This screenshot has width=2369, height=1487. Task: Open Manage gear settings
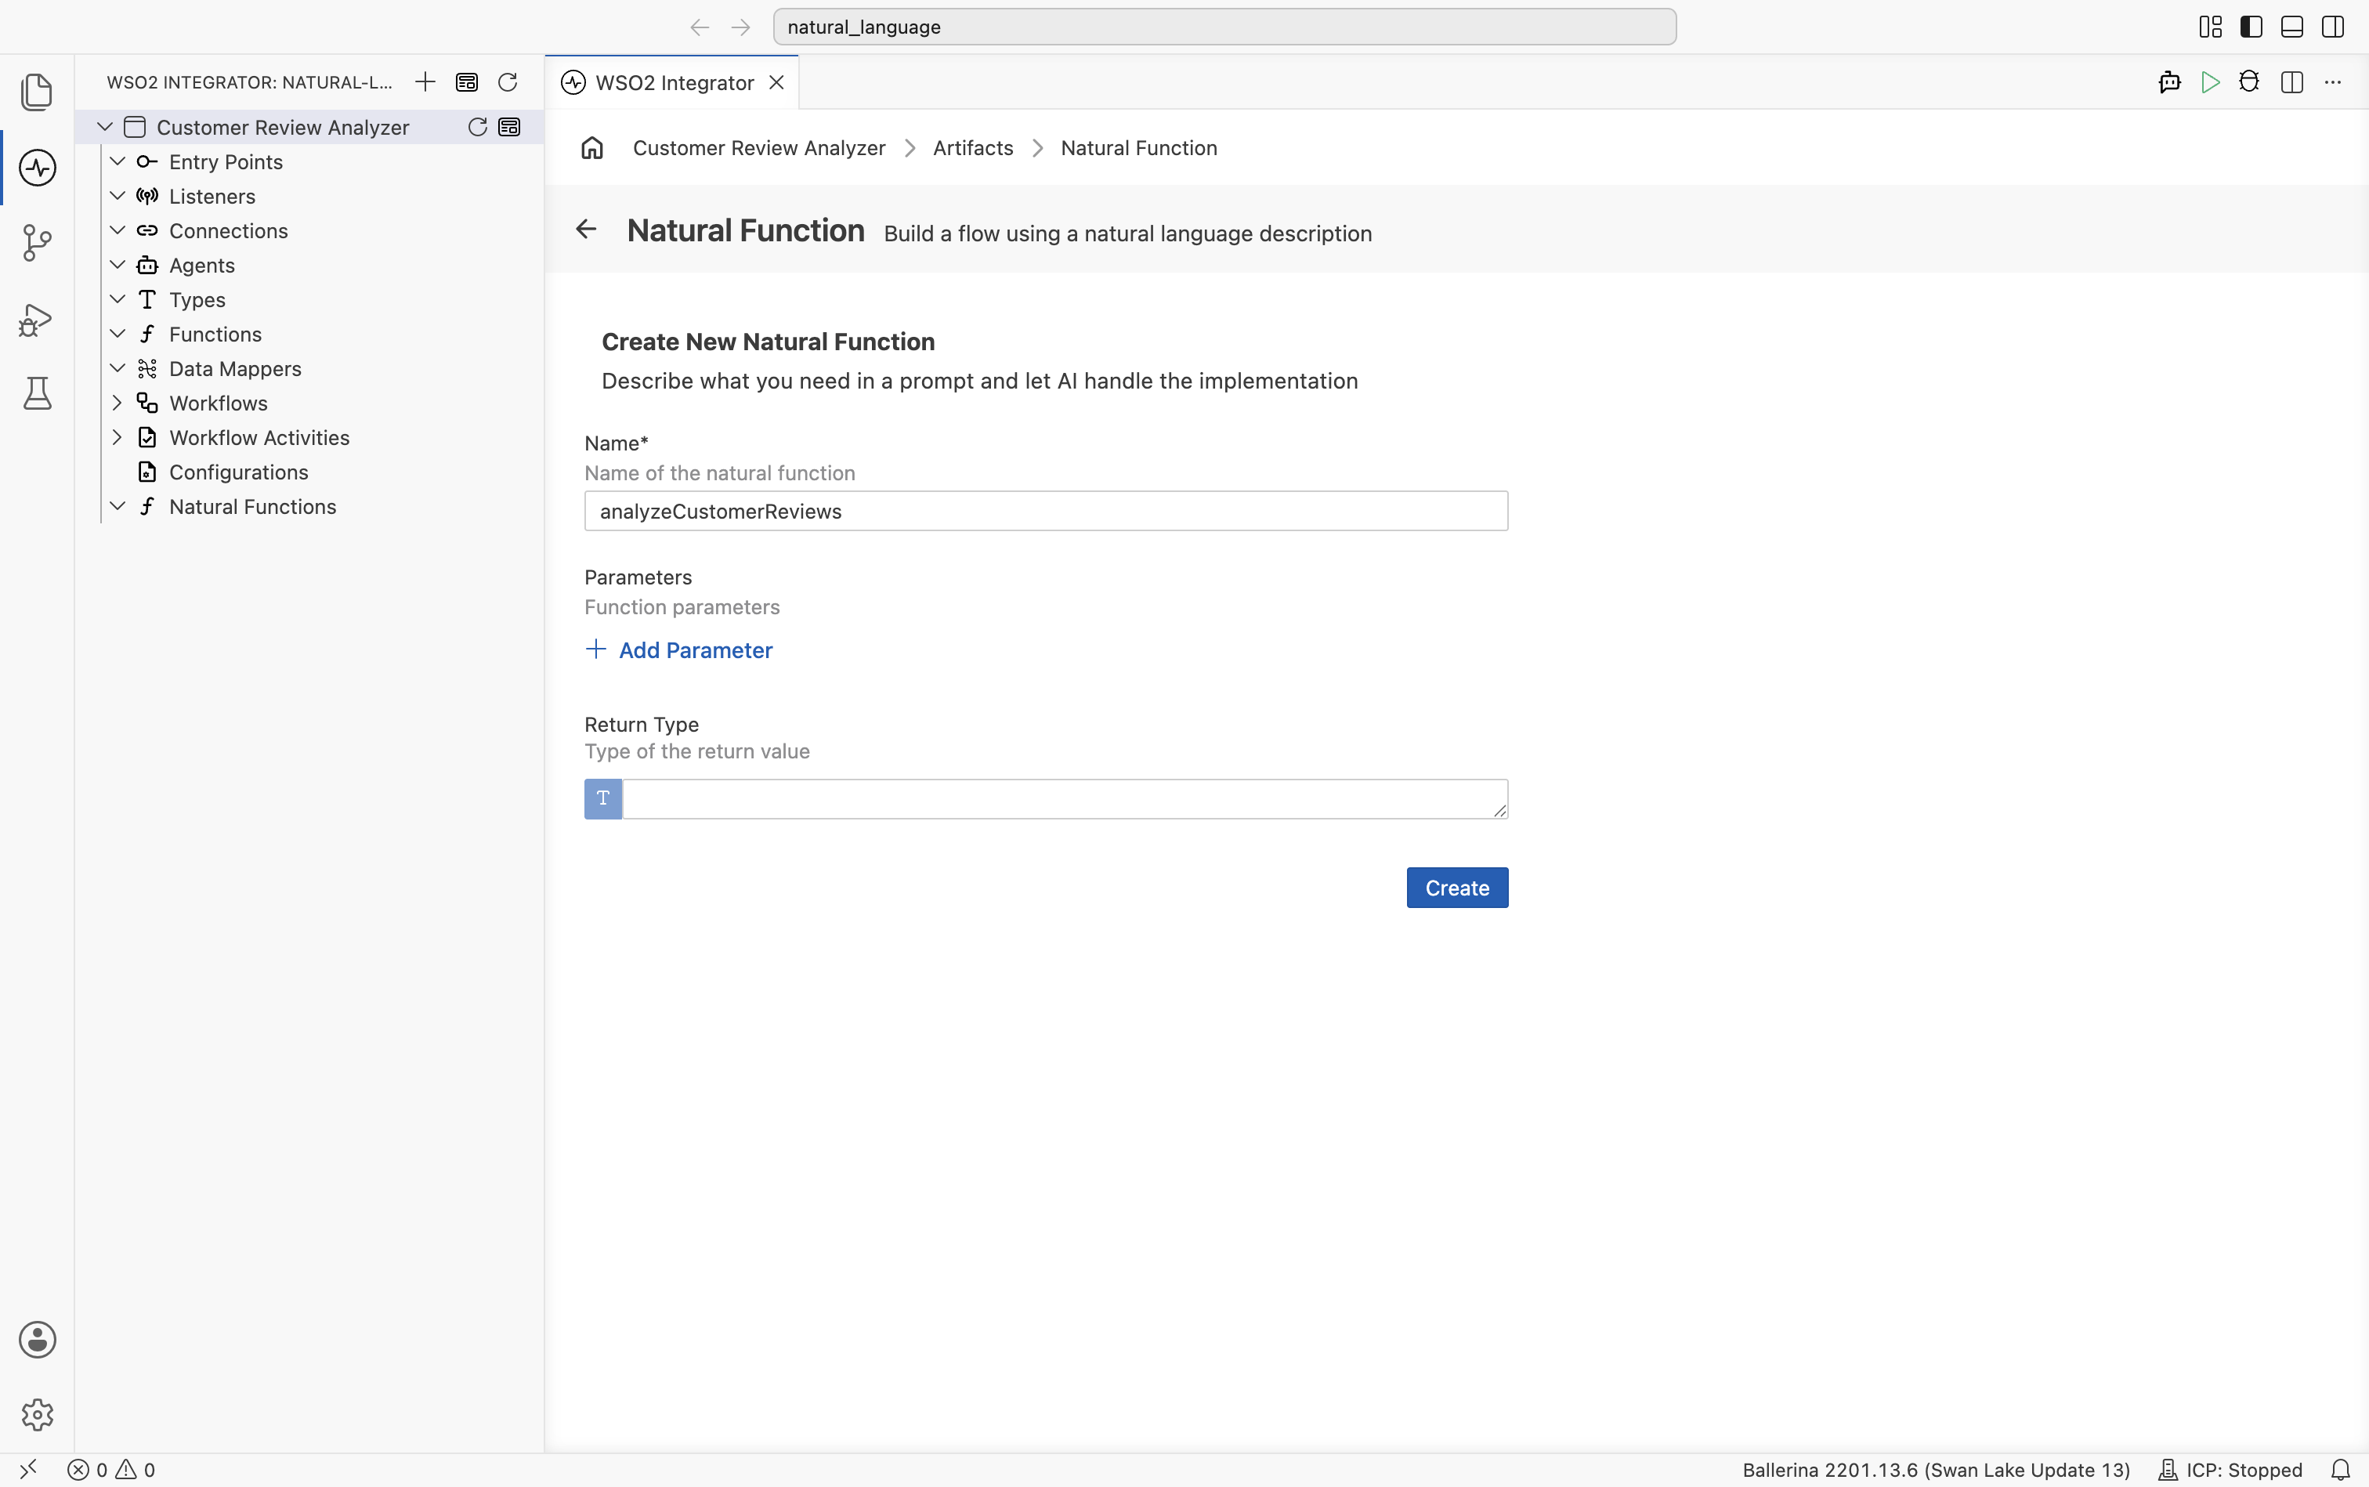pos(36,1414)
